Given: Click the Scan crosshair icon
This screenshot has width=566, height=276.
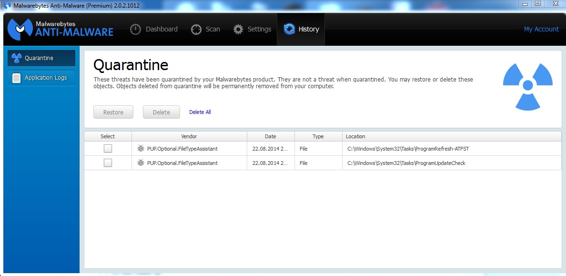Looking at the screenshot, I should tap(196, 29).
